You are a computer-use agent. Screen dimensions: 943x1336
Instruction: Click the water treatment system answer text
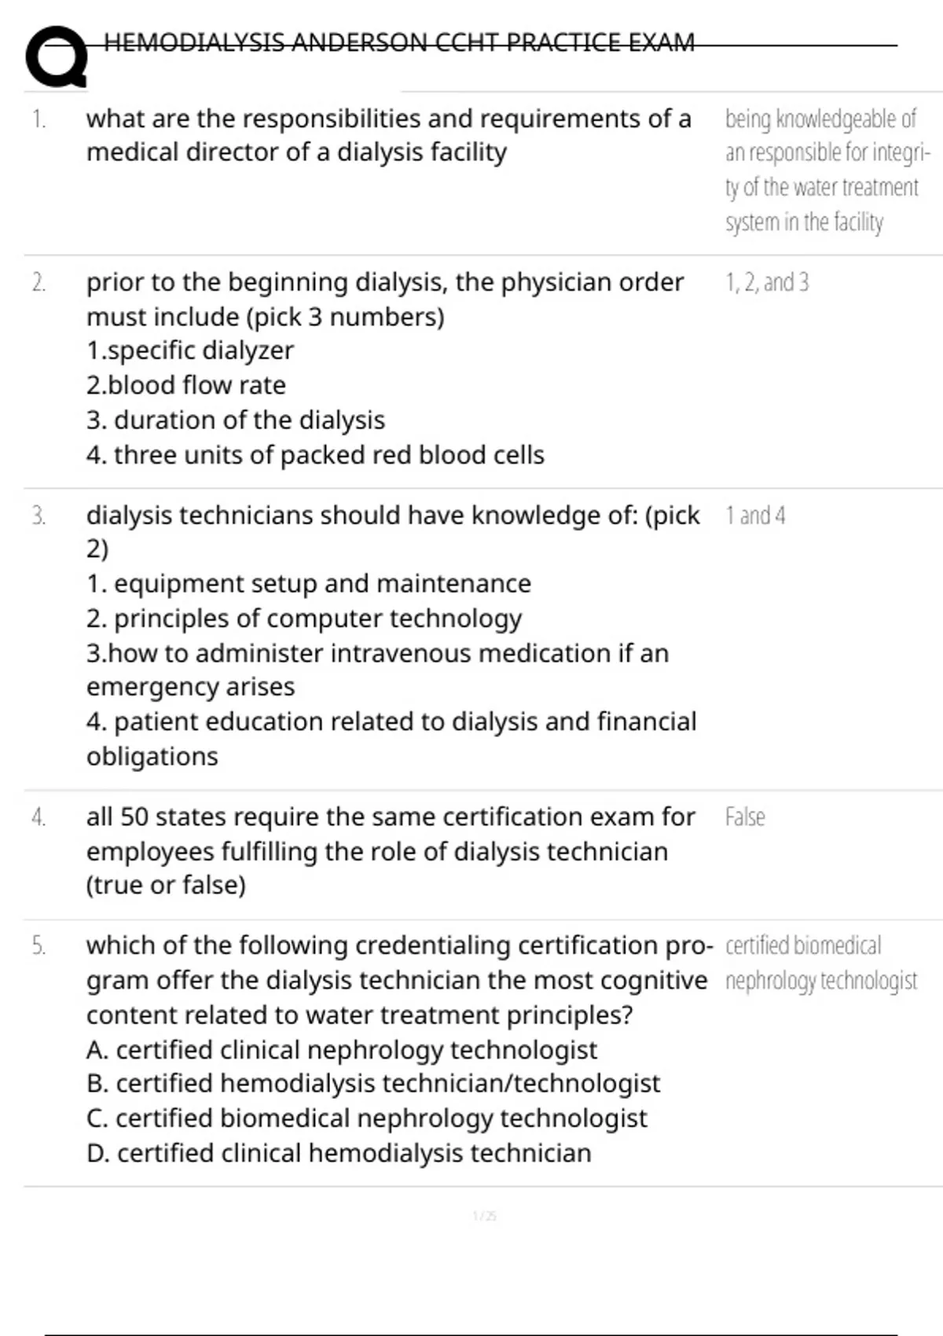pos(825,171)
